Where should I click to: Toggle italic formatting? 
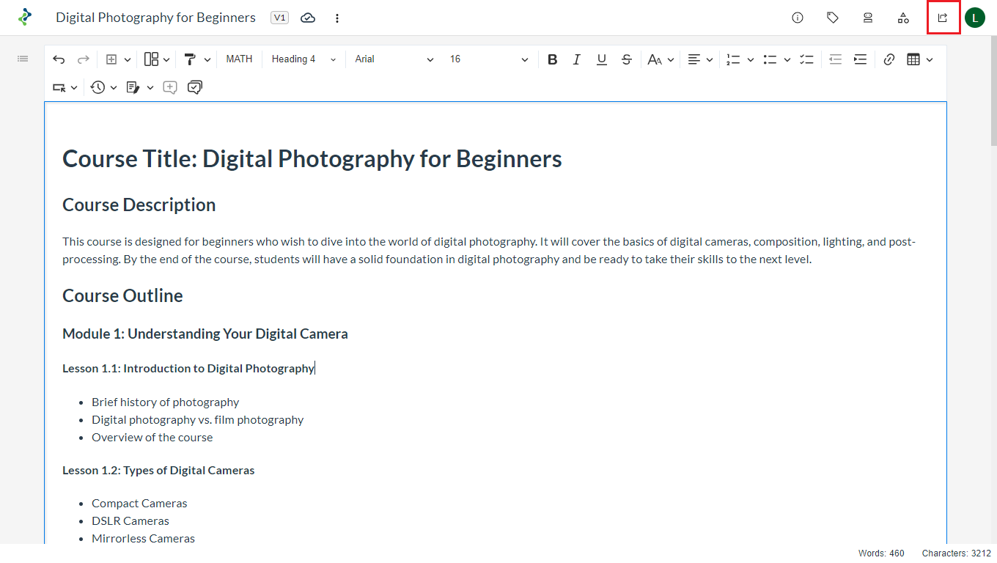tap(577, 59)
